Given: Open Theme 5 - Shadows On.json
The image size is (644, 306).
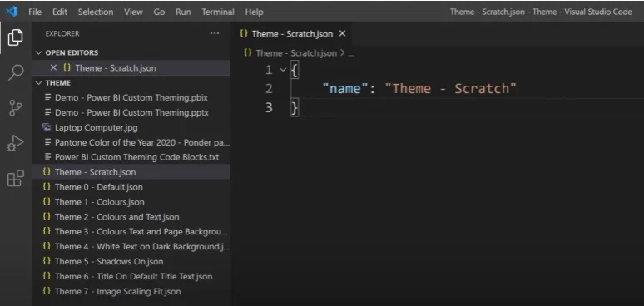Looking at the screenshot, I should (131, 261).
